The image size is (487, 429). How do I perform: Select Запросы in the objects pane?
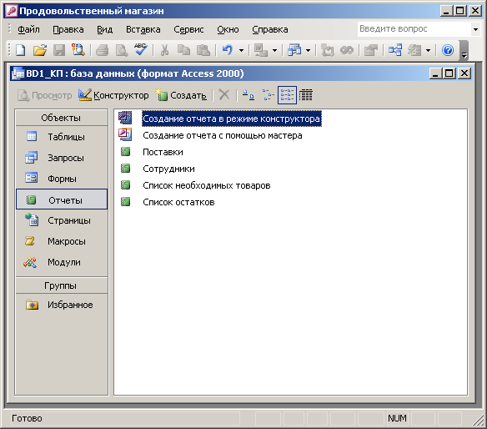pyautogui.click(x=62, y=158)
